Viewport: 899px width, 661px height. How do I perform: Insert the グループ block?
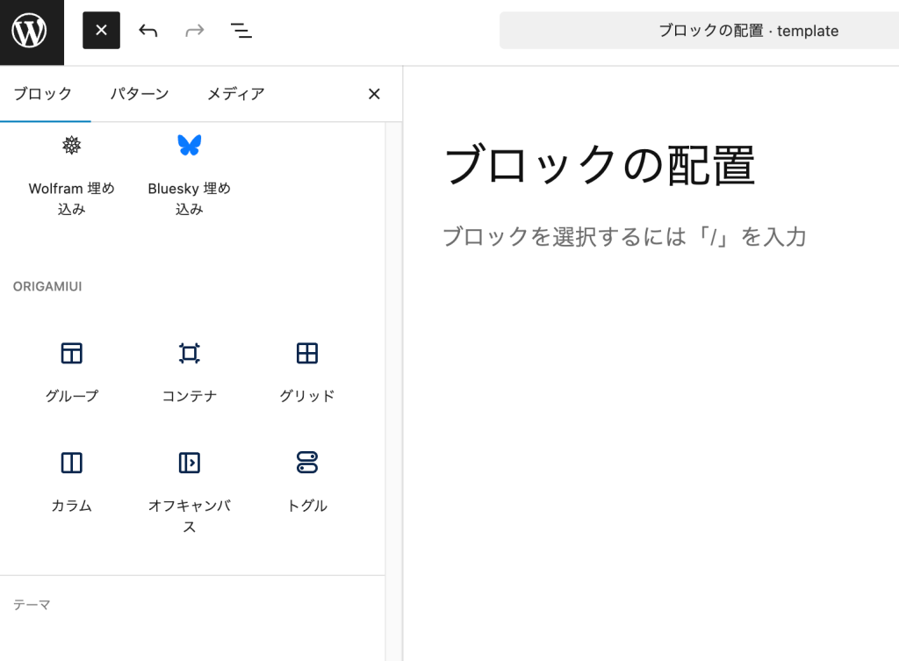pyautogui.click(x=72, y=371)
